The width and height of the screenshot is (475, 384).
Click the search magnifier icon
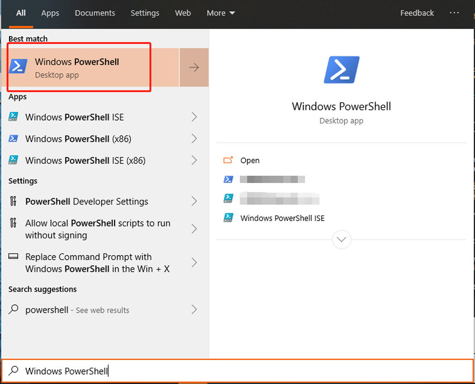12,371
